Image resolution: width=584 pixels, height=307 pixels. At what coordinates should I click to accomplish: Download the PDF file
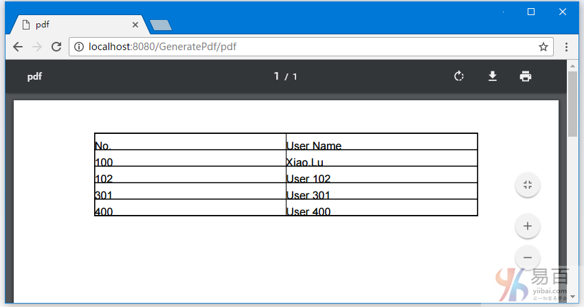[x=493, y=76]
